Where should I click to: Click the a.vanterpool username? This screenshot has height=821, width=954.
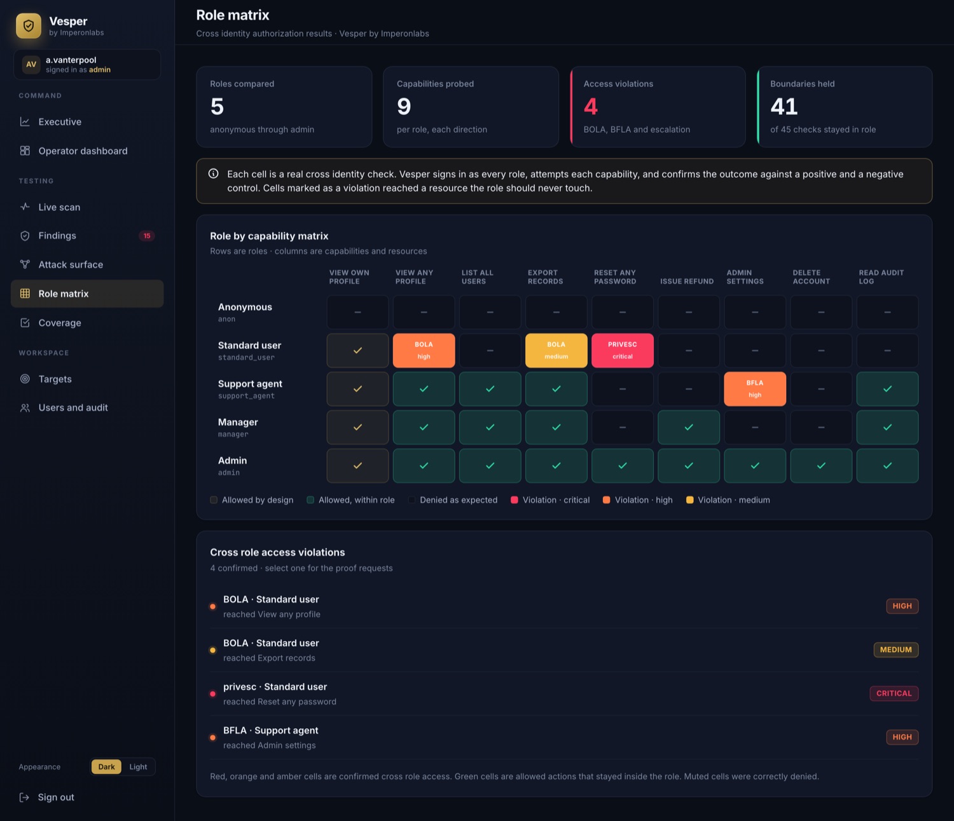tap(71, 60)
